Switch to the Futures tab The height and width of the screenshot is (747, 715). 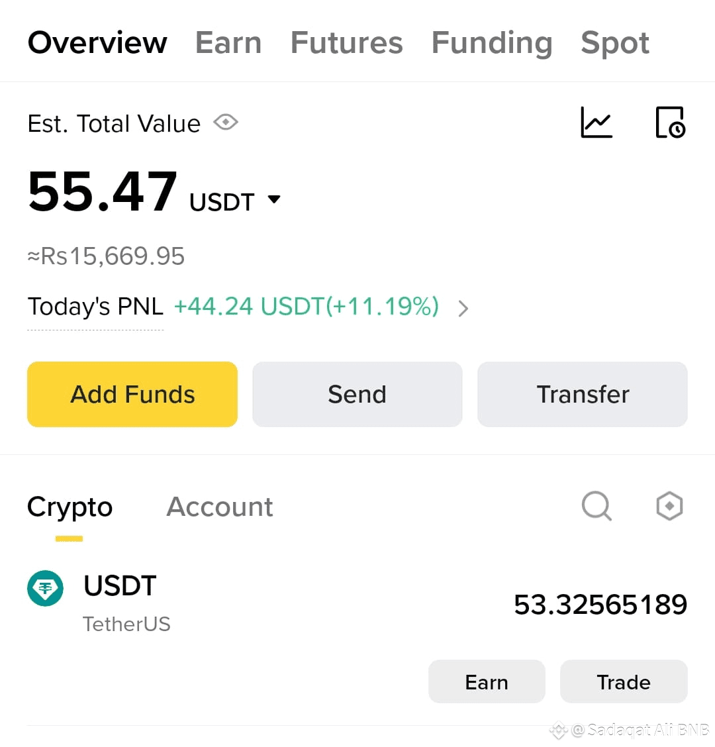point(346,43)
